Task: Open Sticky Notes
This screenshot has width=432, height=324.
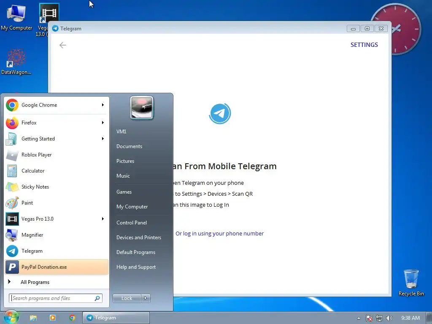Action: pyautogui.click(x=57, y=186)
